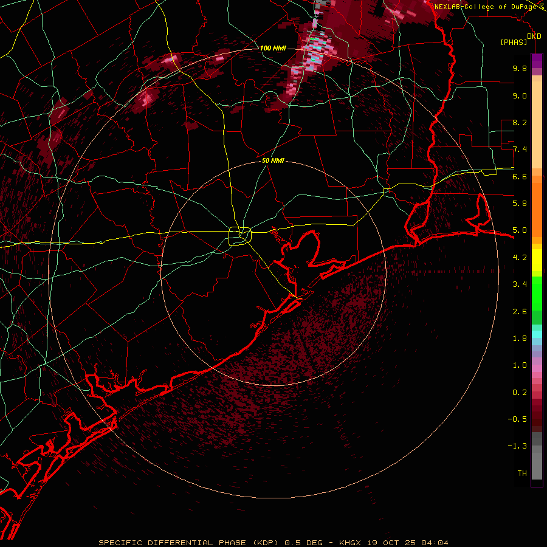Click the -1.3 scale value
Image resolution: width=547 pixels, height=547 pixels.
(x=517, y=446)
